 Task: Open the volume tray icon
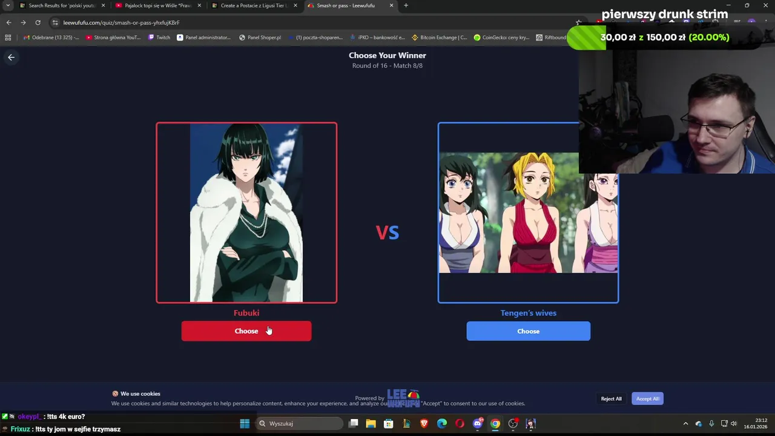tap(734, 423)
